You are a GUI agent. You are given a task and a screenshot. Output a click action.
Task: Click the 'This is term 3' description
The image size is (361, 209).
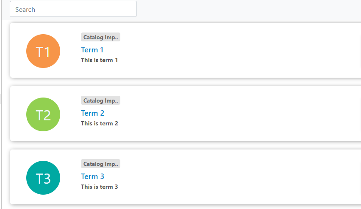[99, 187]
